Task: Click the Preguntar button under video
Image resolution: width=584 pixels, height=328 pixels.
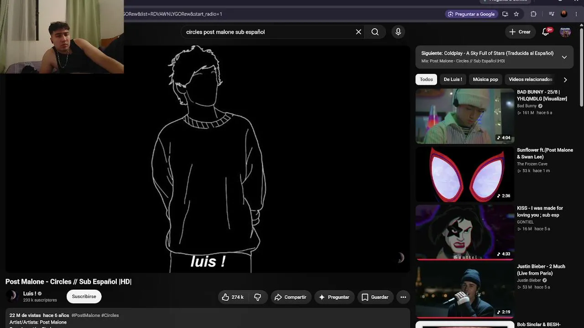Action: (x=334, y=297)
